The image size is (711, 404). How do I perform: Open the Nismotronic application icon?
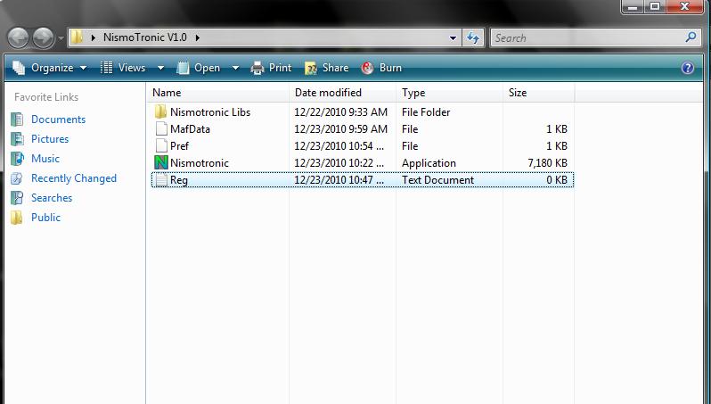coord(160,163)
